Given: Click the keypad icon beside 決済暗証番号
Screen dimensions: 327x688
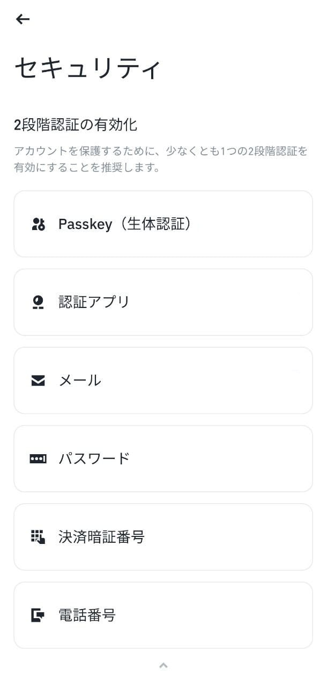Looking at the screenshot, I should tap(37, 536).
